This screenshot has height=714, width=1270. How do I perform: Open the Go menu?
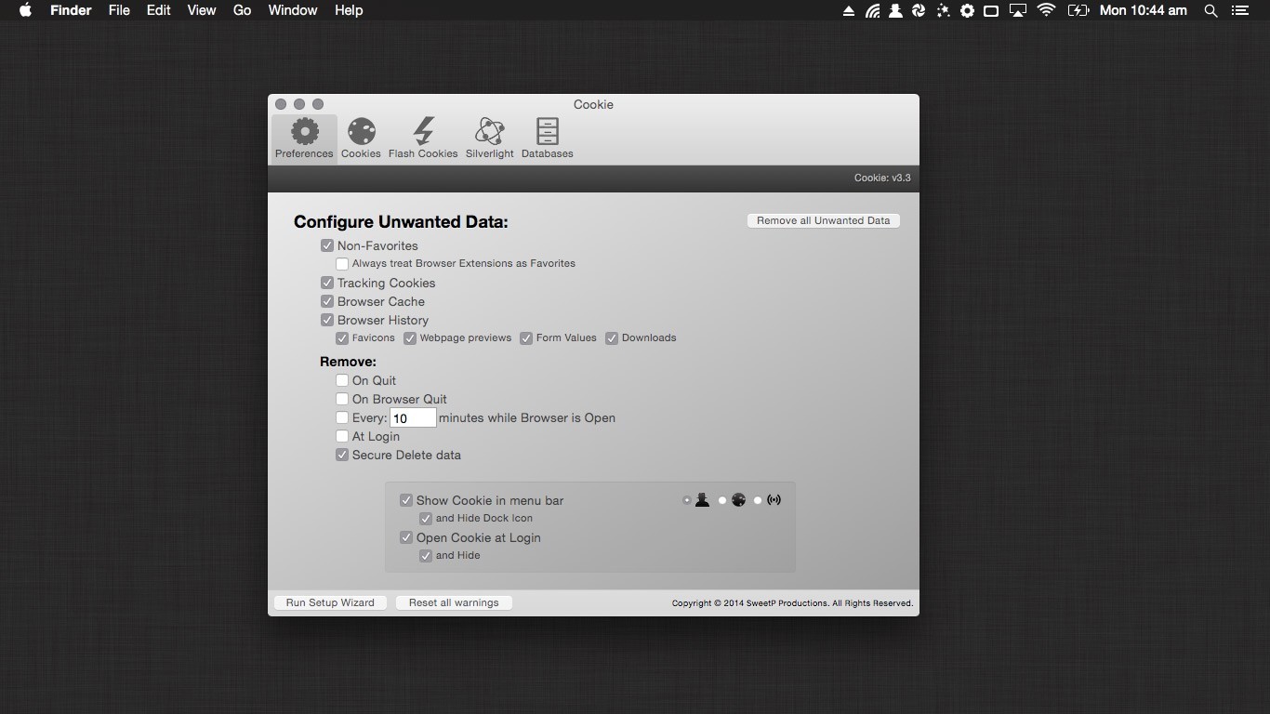point(243,10)
